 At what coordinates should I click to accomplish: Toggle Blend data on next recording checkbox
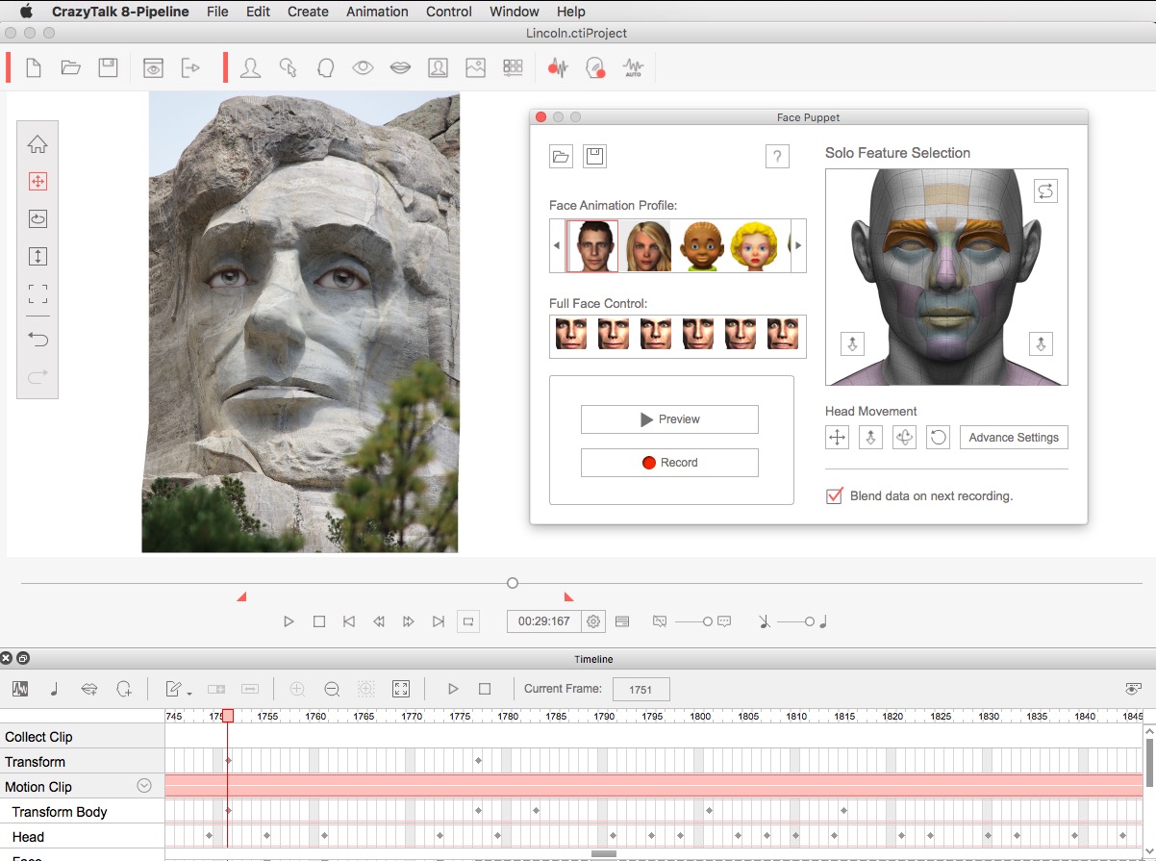click(x=835, y=496)
